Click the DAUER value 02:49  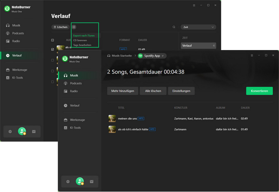pyautogui.click(x=244, y=118)
